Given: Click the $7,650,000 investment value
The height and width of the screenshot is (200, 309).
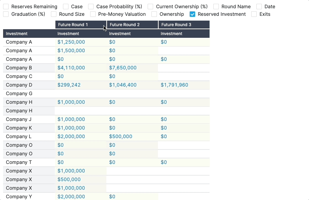Looking at the screenshot, I should click(x=123, y=68).
